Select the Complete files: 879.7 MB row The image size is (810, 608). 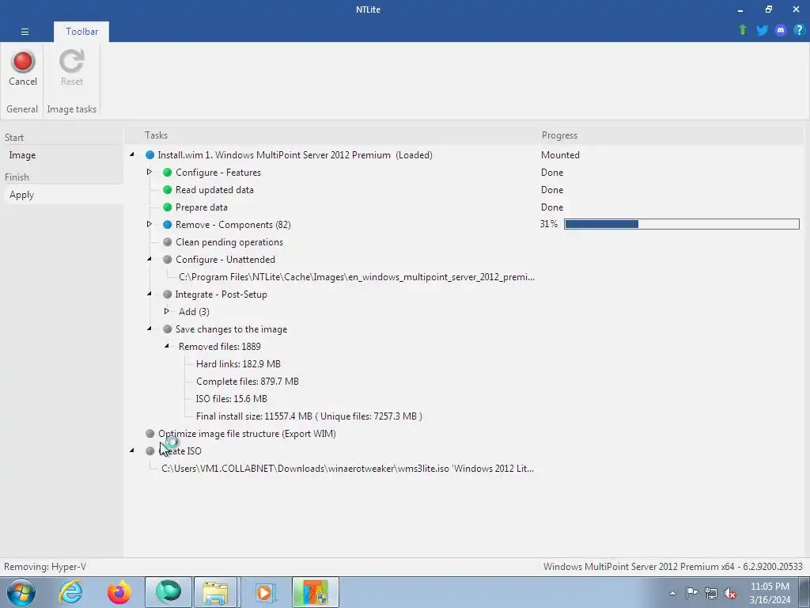pos(248,382)
